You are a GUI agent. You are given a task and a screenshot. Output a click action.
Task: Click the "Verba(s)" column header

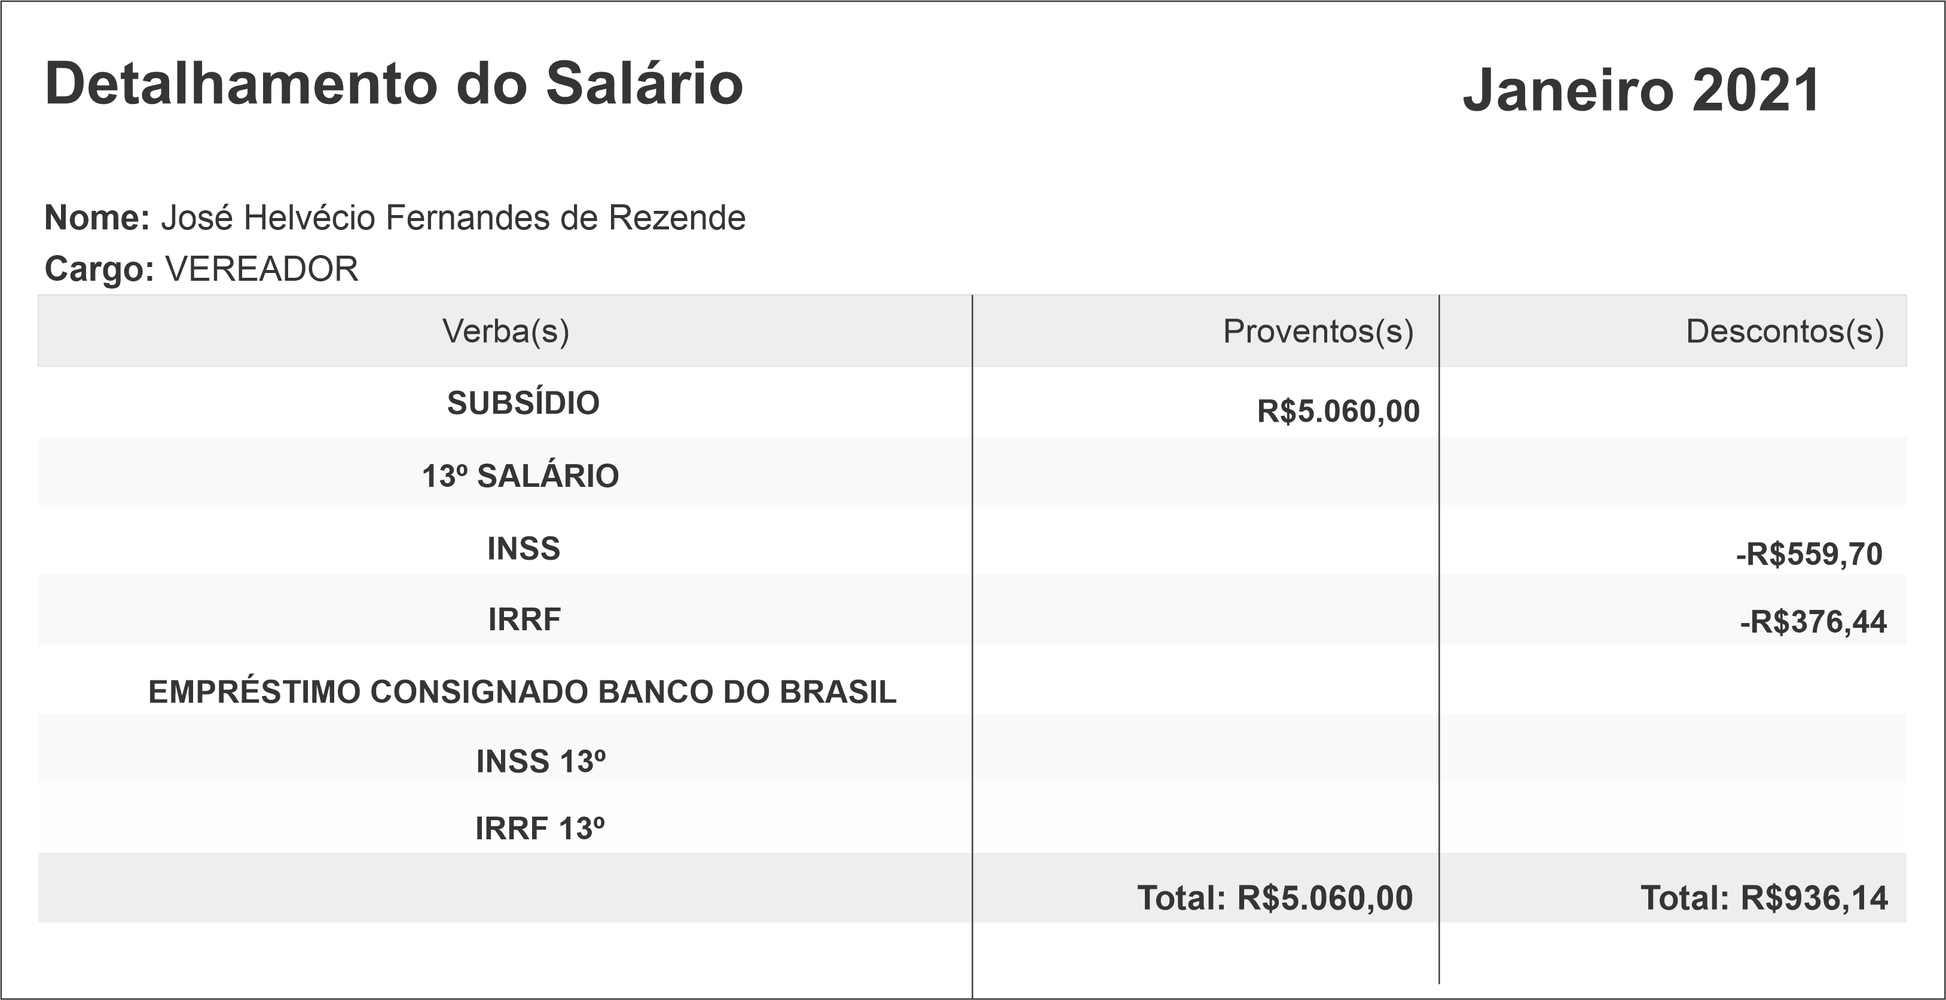tap(505, 332)
